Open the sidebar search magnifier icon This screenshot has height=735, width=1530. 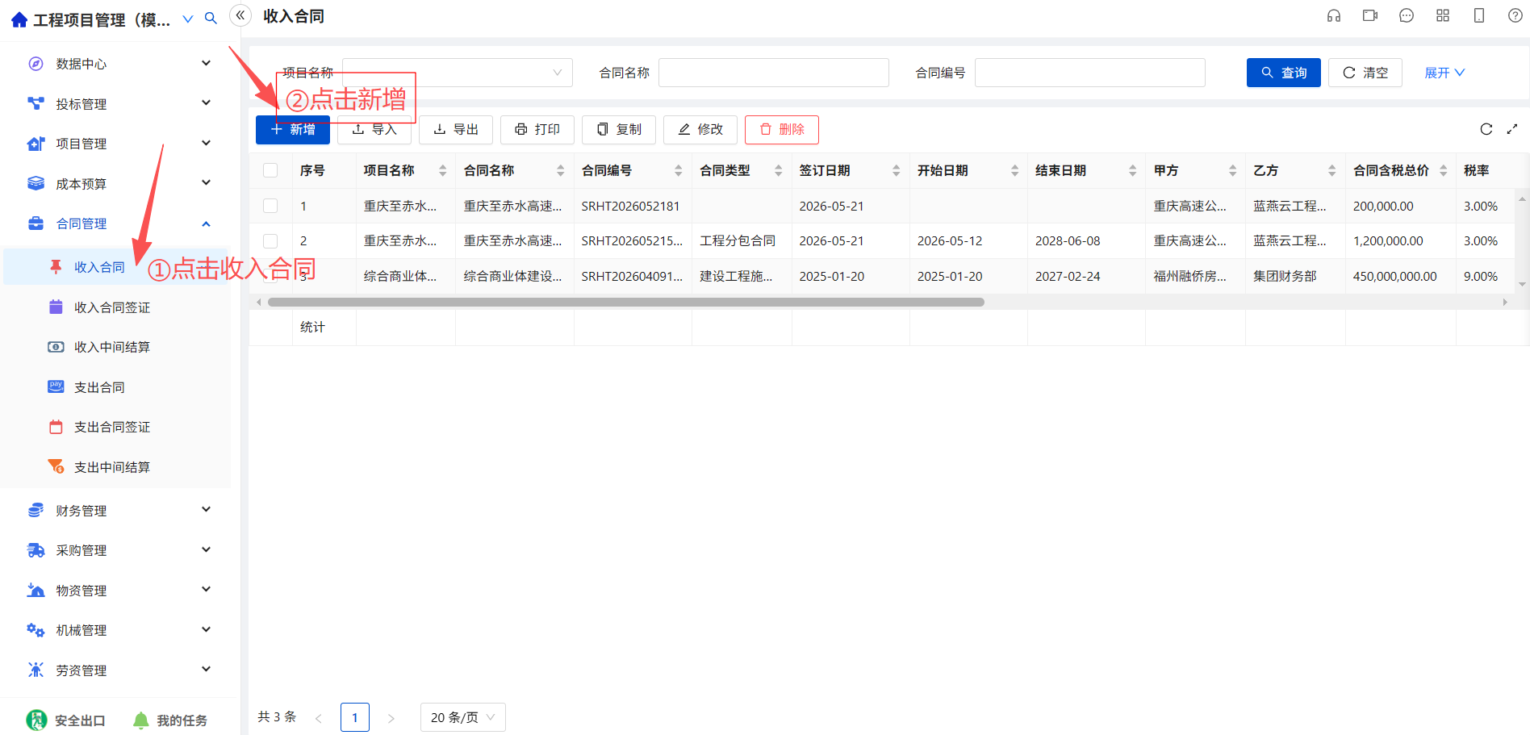click(211, 19)
